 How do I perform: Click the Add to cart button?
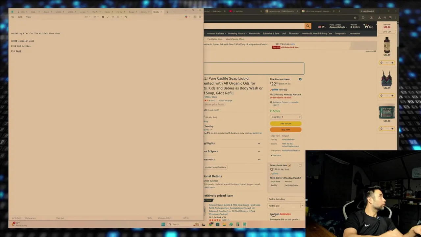tap(285, 123)
